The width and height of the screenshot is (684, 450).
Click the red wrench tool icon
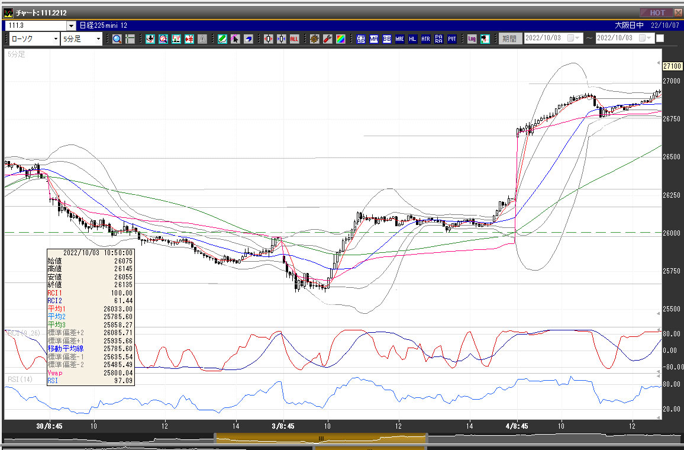328,39
